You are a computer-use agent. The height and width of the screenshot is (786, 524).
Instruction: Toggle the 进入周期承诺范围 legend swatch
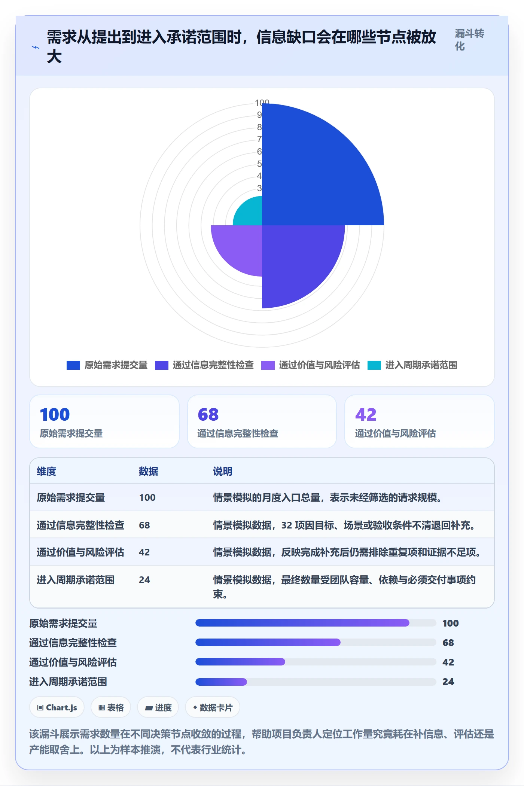click(x=374, y=365)
